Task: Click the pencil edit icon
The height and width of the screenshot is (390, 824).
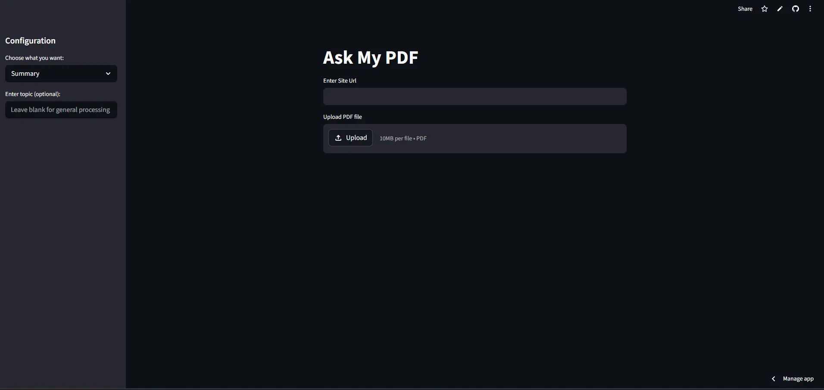Action: click(x=780, y=9)
